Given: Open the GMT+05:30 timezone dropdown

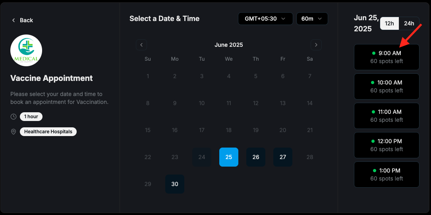Looking at the screenshot, I should click(x=265, y=19).
